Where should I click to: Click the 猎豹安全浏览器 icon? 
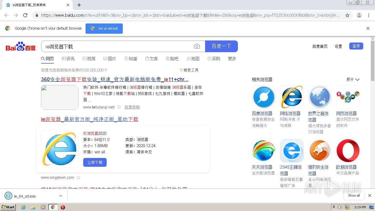[x=320, y=151]
